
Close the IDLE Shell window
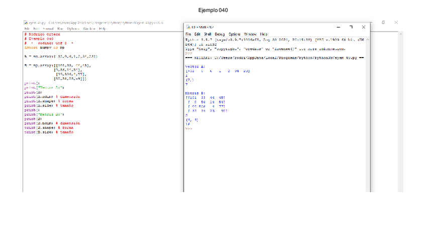(364, 27)
